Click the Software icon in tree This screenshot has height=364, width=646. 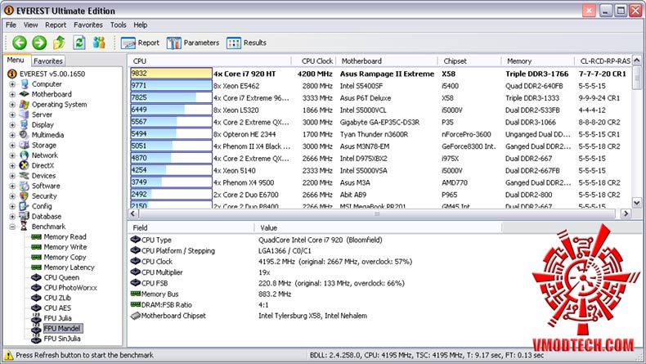pos(25,186)
